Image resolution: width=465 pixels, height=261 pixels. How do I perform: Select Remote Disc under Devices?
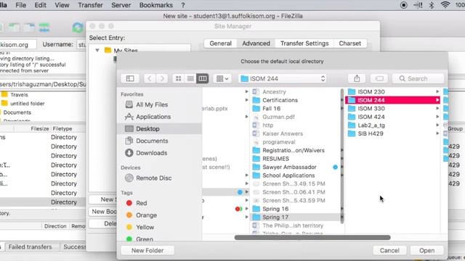pyautogui.click(x=153, y=178)
